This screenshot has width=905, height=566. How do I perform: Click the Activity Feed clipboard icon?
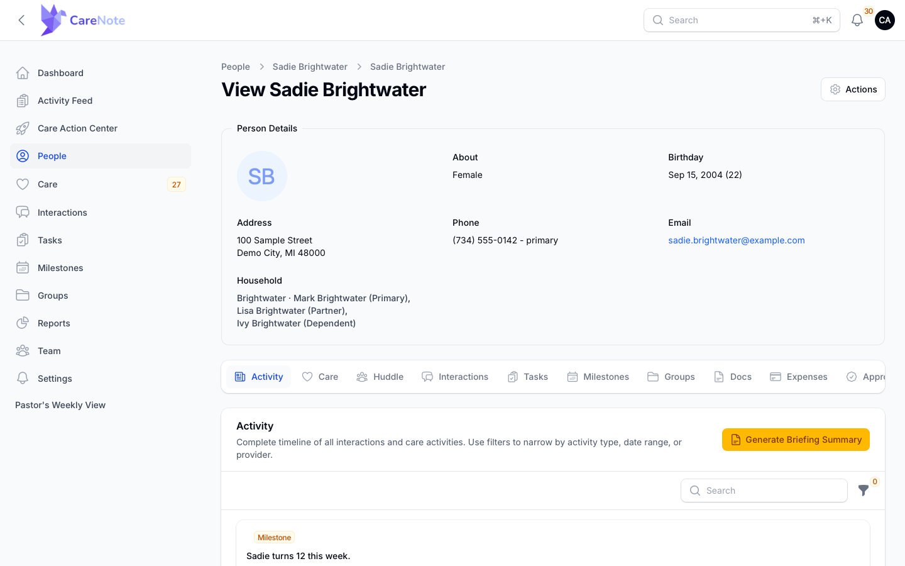click(23, 101)
